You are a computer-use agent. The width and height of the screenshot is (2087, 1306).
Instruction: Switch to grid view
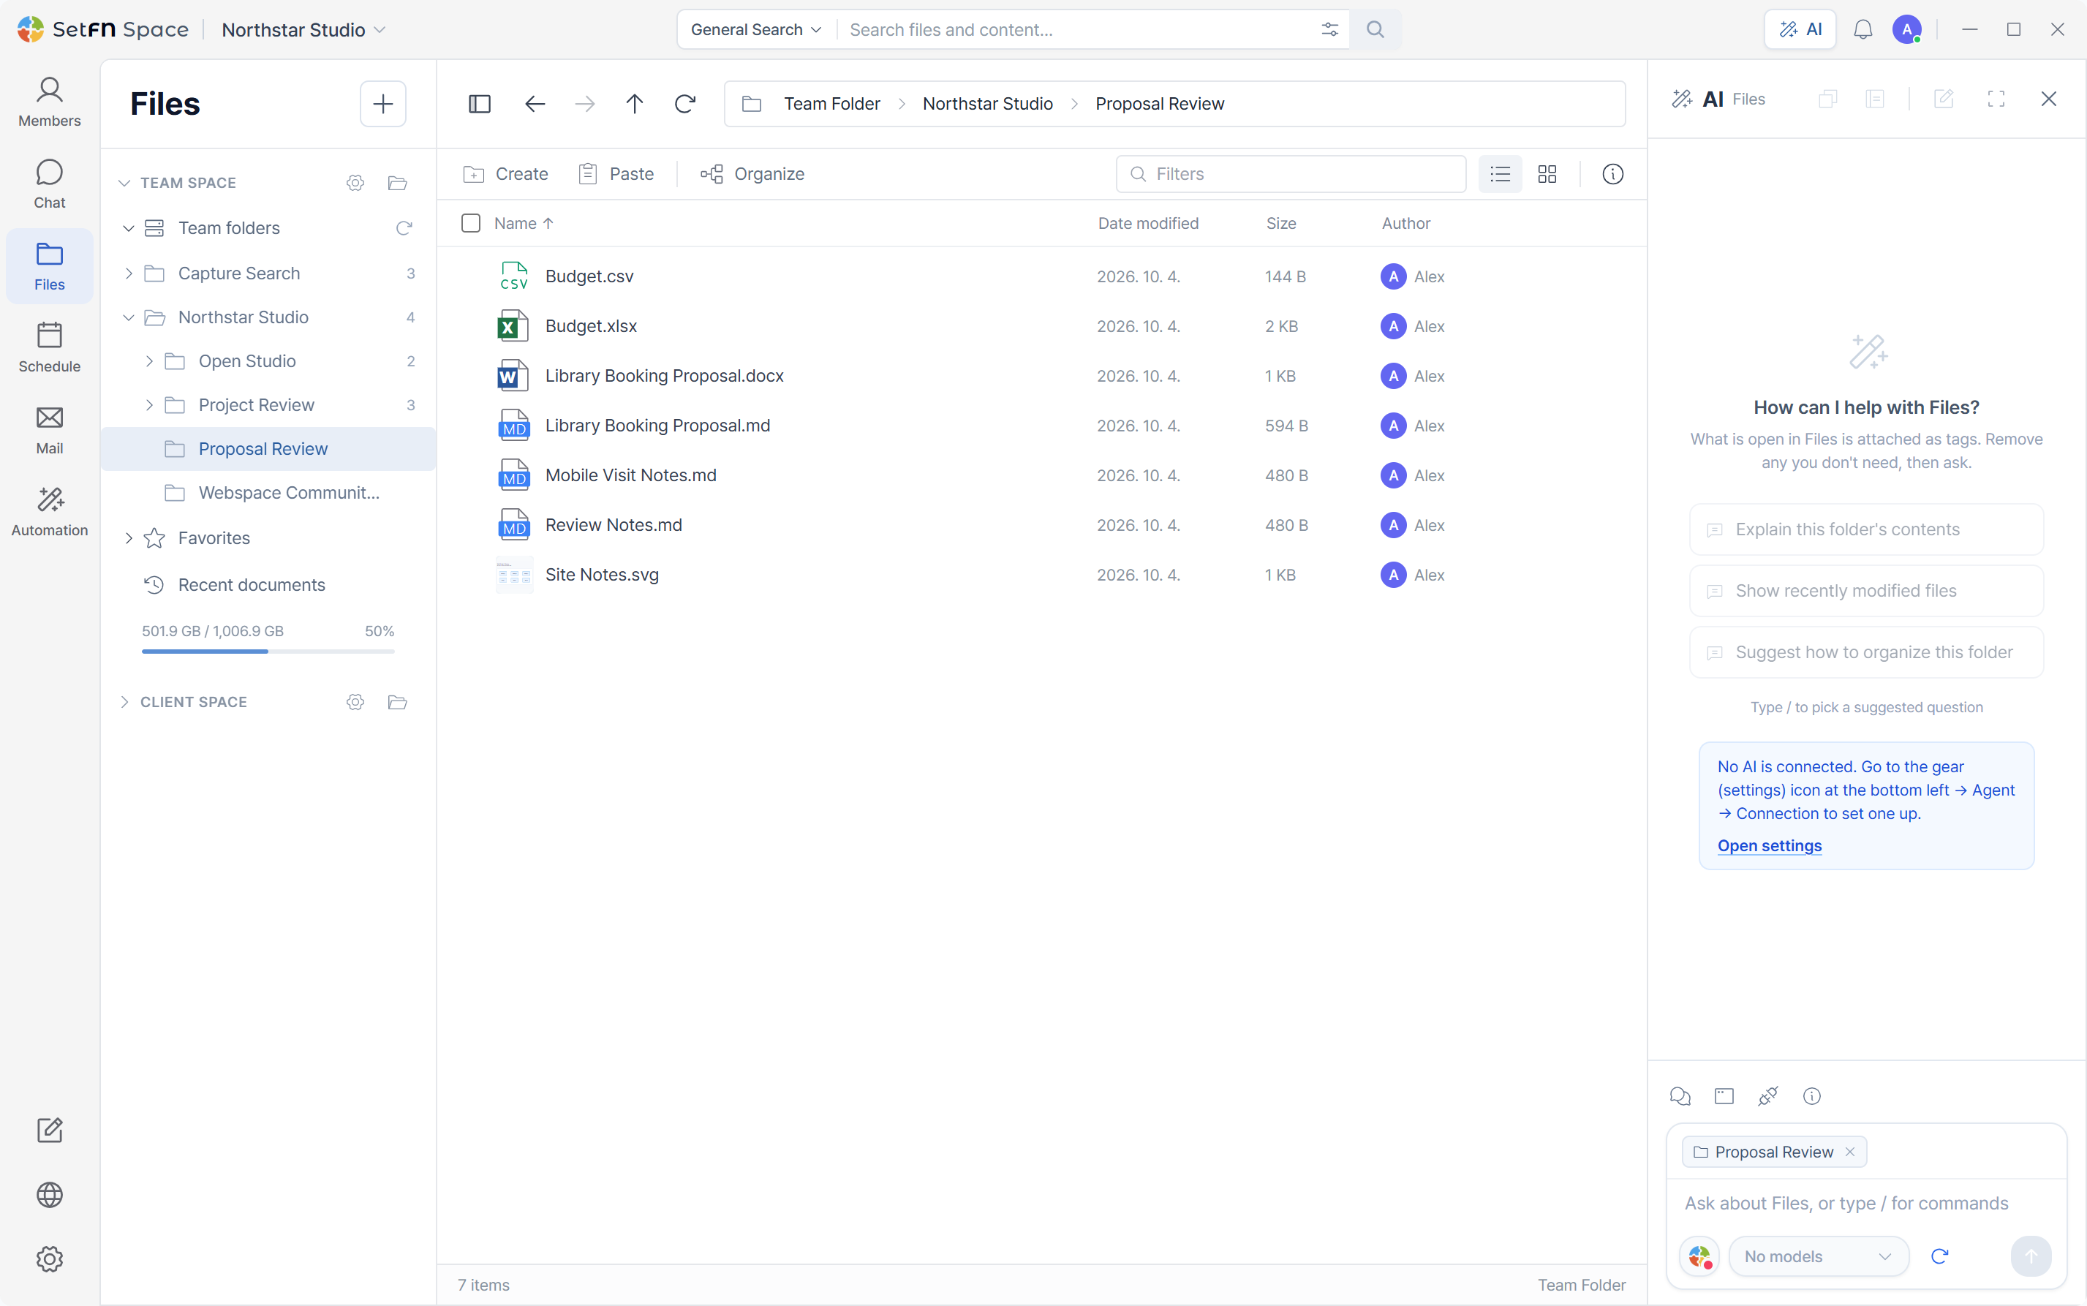pos(1547,173)
